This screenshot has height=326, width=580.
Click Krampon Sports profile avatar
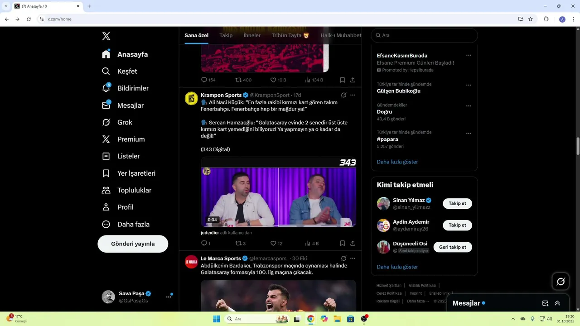tap(191, 98)
